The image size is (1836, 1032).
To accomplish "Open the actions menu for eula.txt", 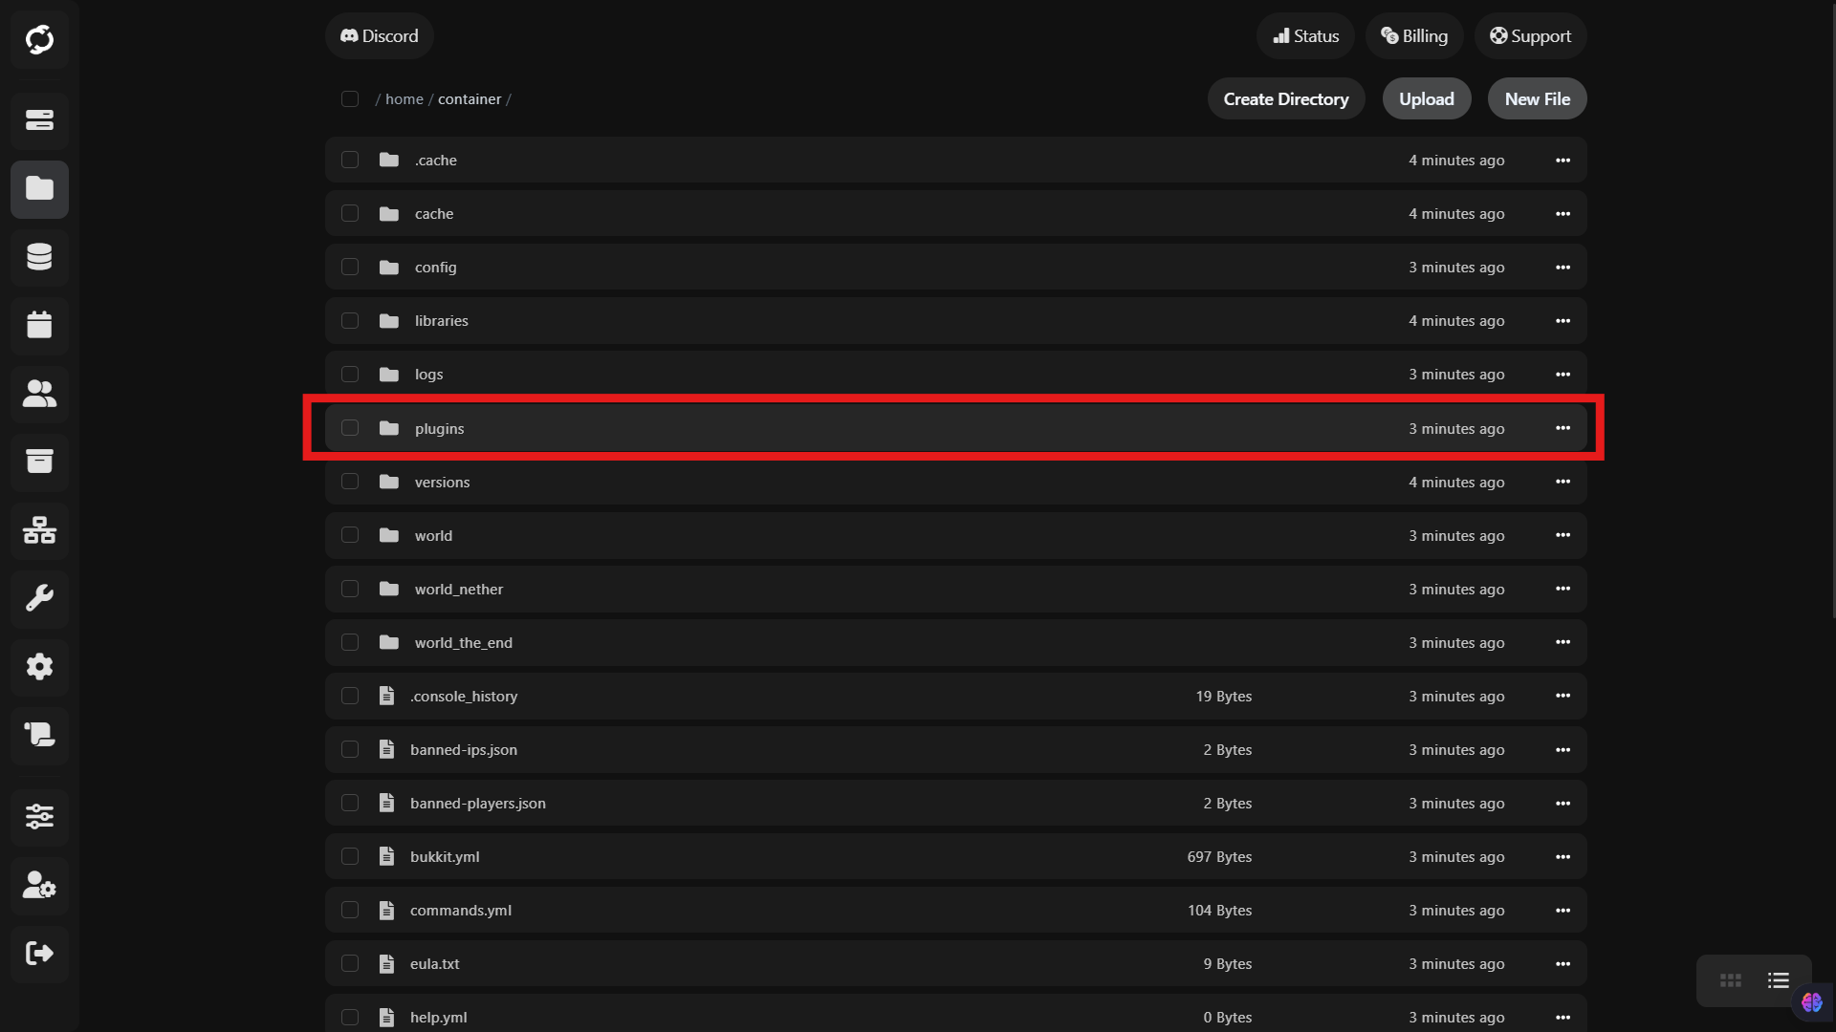I will pos(1563,963).
